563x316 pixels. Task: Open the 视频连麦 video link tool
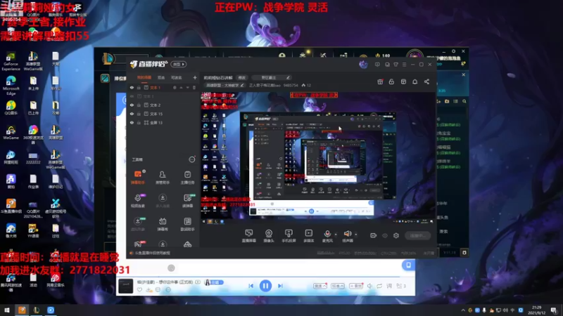(x=137, y=201)
